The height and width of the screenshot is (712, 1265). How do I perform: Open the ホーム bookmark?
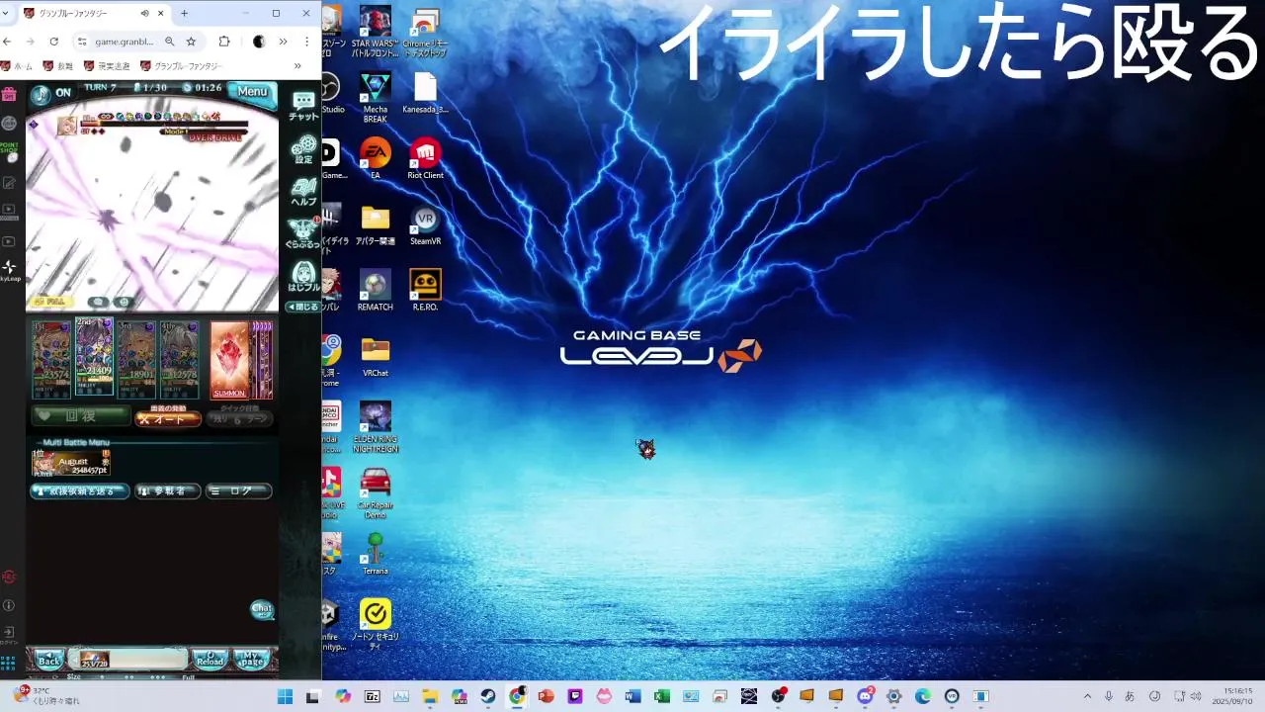[17, 66]
